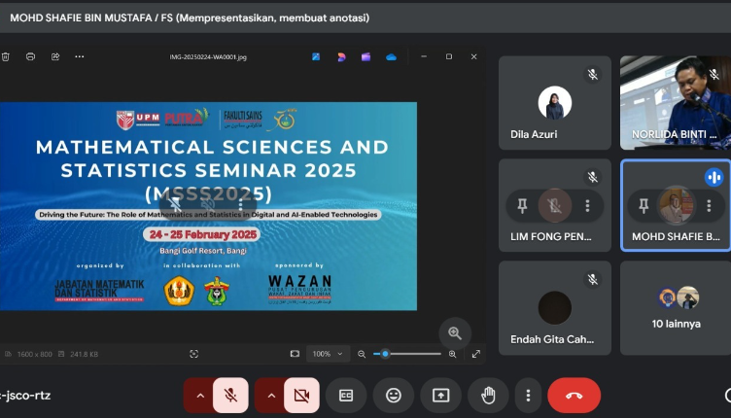Click the share icon in the Photos toolbar
Screen dimensions: 731x418
pyautogui.click(x=54, y=56)
